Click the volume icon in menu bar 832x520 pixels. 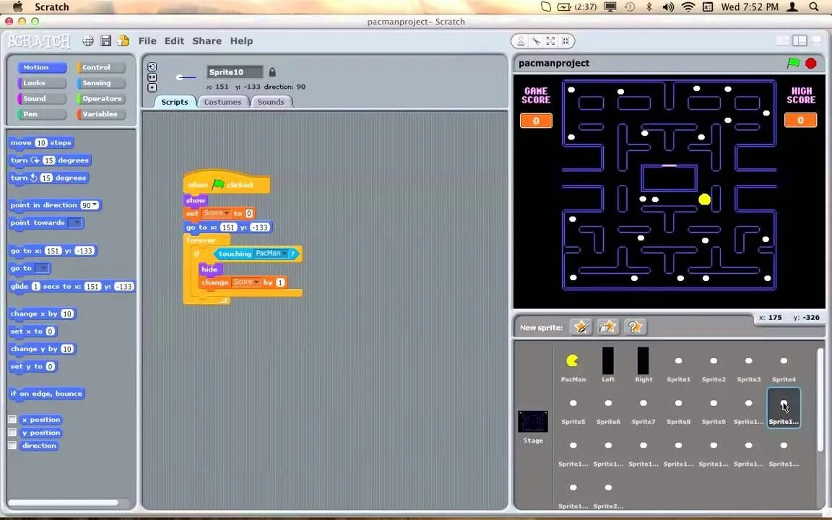(668, 7)
